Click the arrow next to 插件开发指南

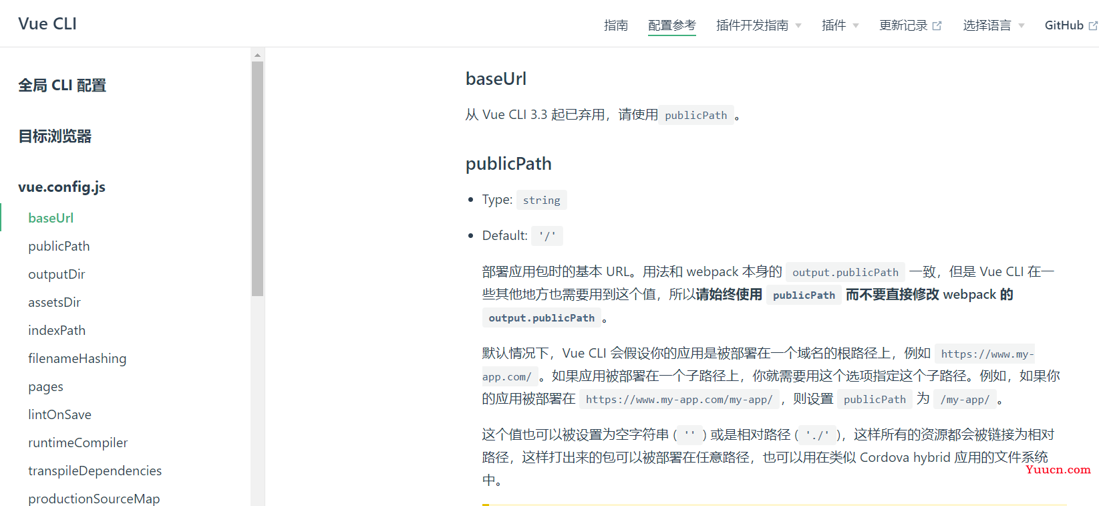tap(798, 26)
